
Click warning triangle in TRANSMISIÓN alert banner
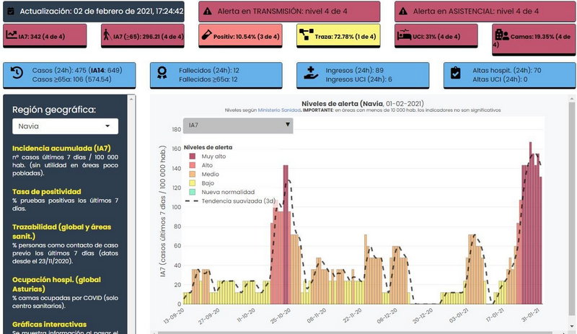[x=207, y=12]
